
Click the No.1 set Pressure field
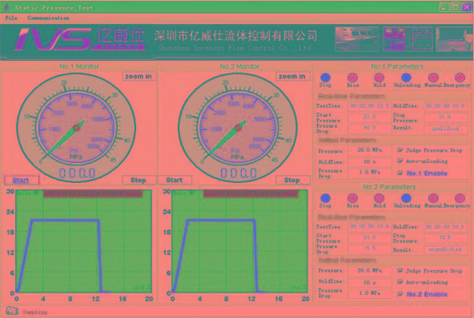[x=370, y=150]
